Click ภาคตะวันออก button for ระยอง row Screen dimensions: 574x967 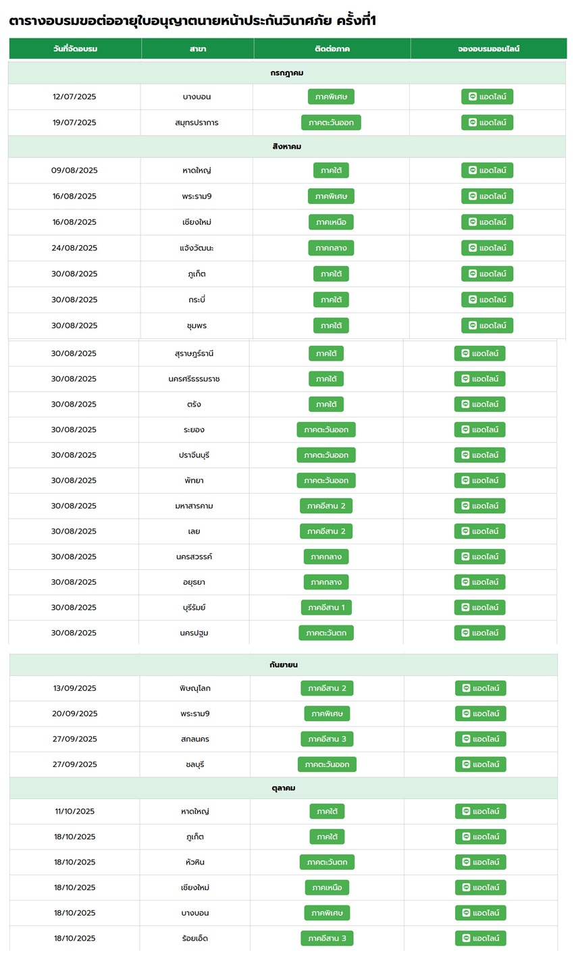coord(326,429)
